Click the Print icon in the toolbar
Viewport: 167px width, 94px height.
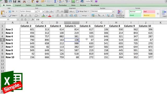pos(19,1)
